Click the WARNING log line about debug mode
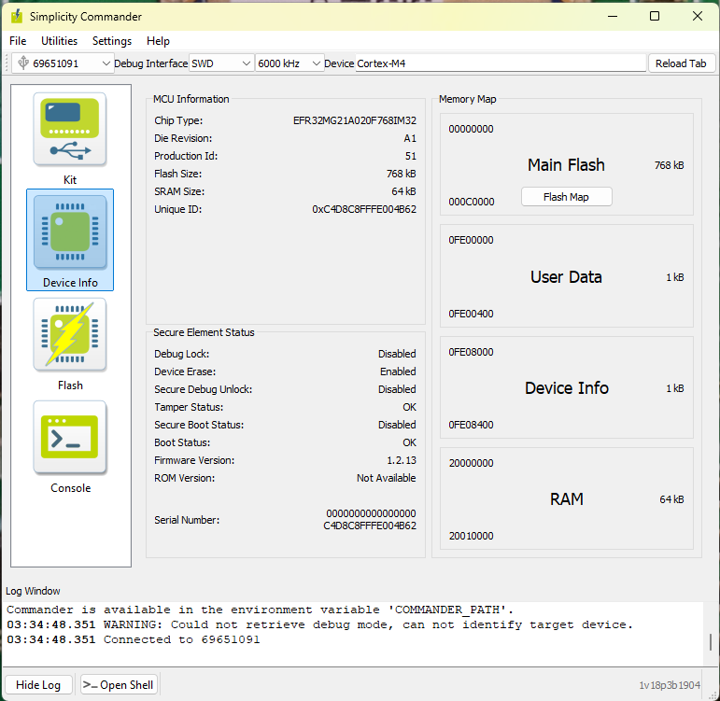Screen dimensions: 720x701 coord(319,624)
